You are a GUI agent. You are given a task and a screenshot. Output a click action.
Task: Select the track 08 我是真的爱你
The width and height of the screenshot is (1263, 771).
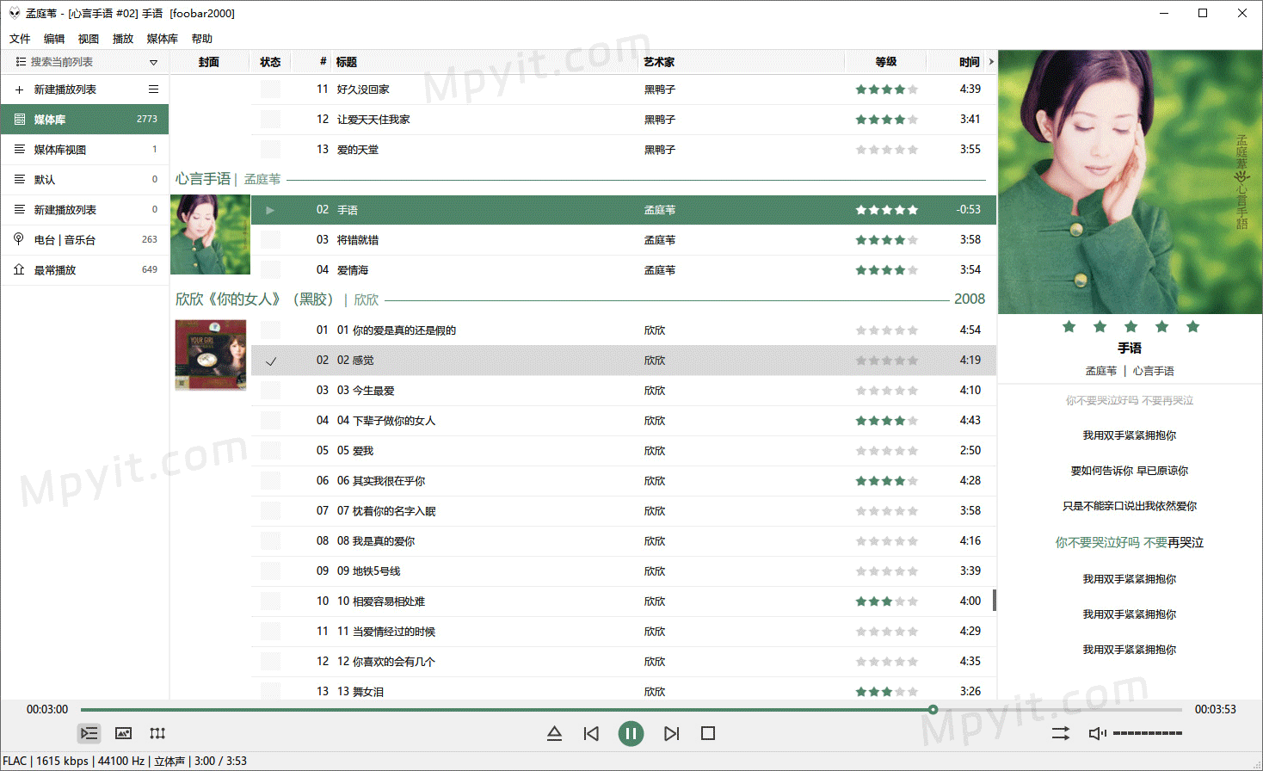click(x=624, y=541)
